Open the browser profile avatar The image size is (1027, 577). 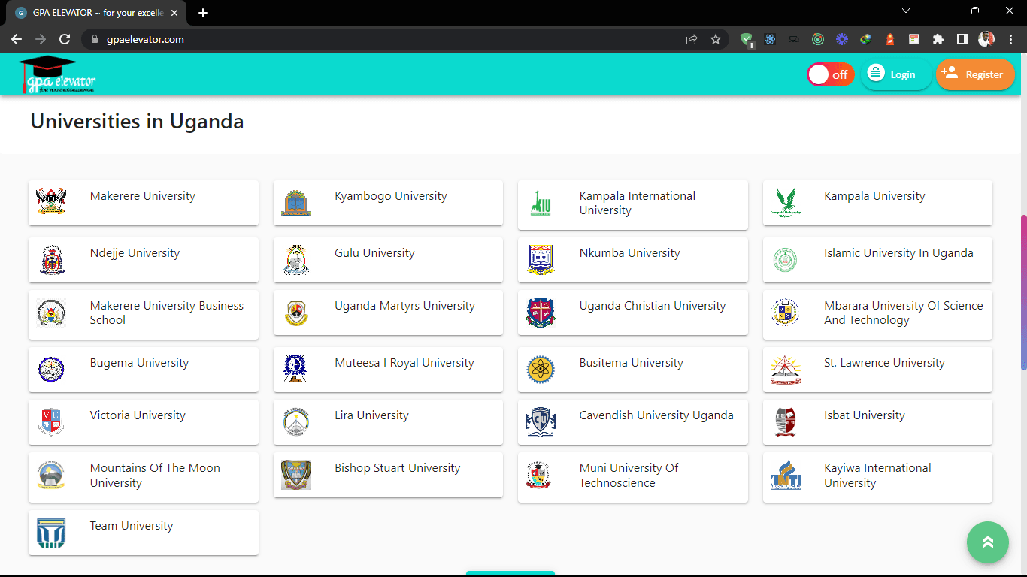tap(986, 39)
